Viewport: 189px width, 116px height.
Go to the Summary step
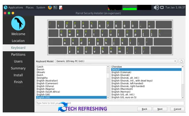click(18, 68)
